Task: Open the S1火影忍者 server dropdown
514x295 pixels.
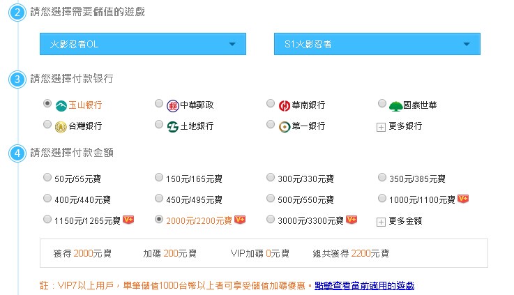Action: point(377,44)
